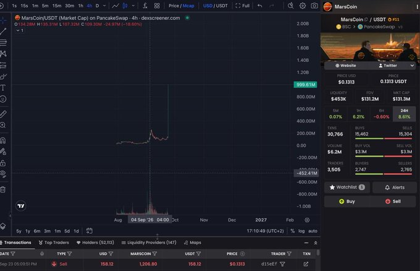Open the MarsCoin Twitter link

[388, 66]
